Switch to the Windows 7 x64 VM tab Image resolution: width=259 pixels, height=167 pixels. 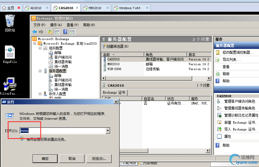coord(131,8)
